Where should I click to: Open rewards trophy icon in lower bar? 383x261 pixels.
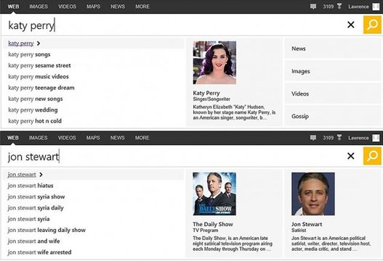point(339,138)
